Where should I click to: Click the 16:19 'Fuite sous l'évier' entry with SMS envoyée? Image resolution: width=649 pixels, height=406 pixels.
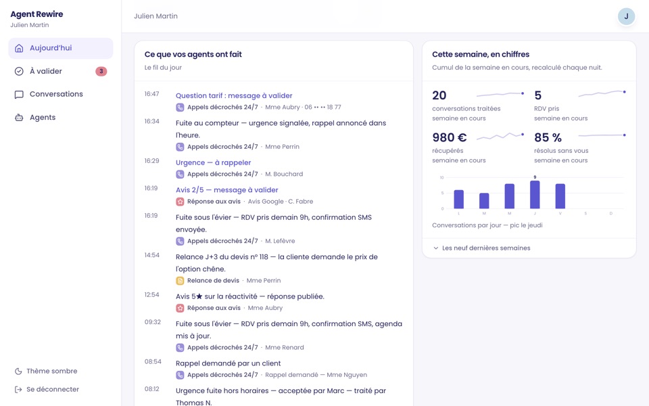click(x=274, y=223)
